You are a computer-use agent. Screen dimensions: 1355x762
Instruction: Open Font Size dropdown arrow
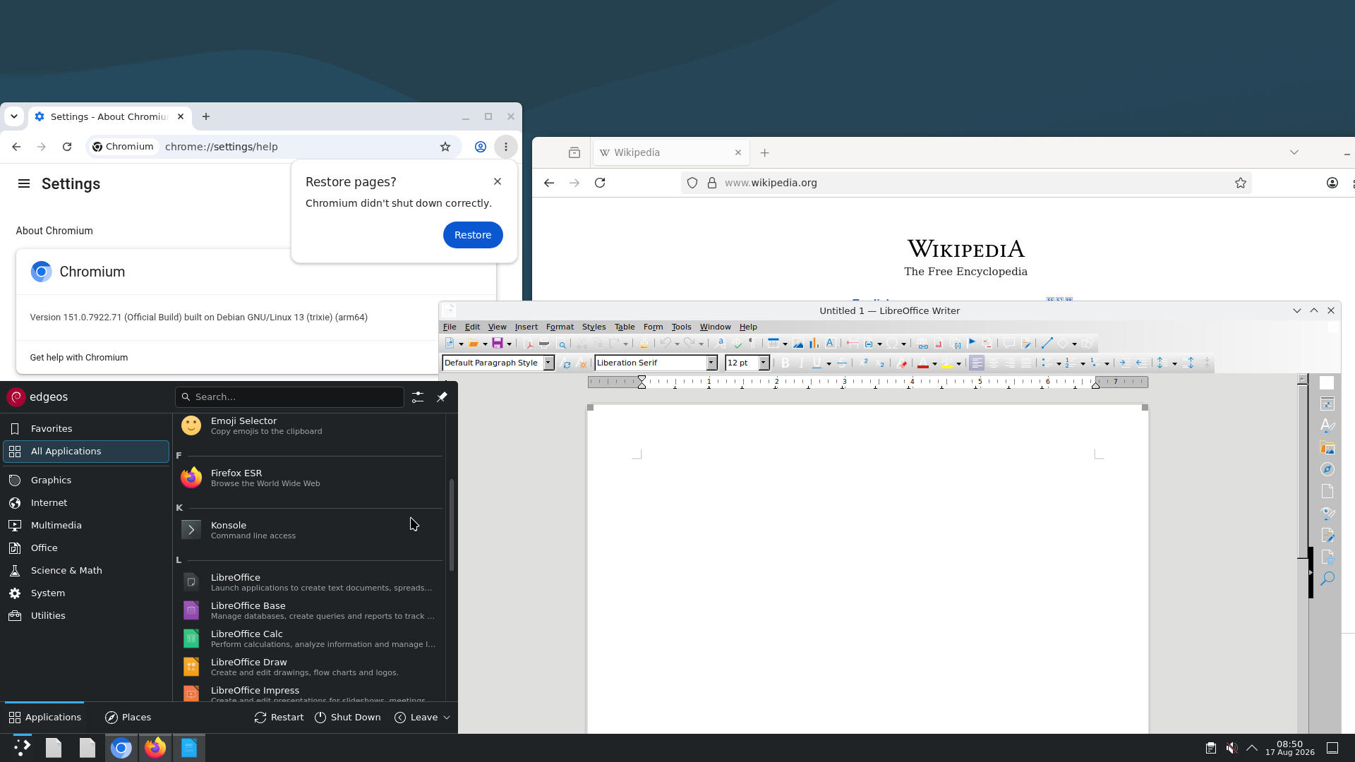(763, 363)
